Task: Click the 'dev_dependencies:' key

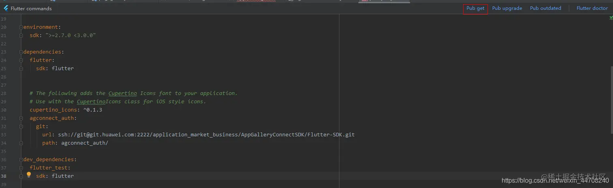Action: (x=50, y=160)
